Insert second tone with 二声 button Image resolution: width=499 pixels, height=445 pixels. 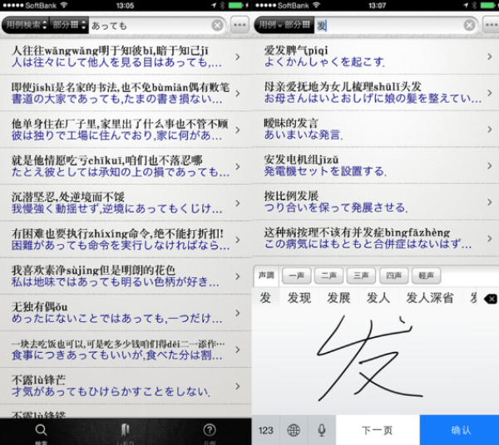click(329, 276)
